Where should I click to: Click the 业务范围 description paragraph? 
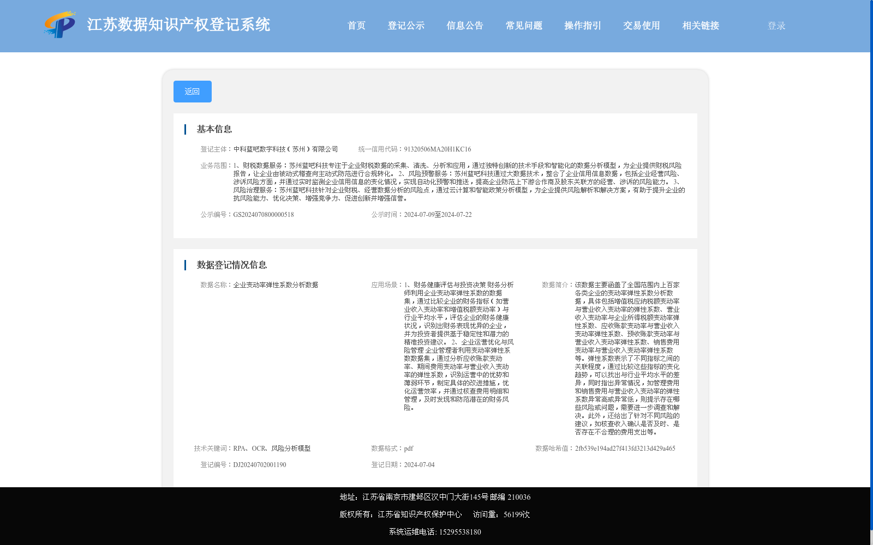coord(459,182)
